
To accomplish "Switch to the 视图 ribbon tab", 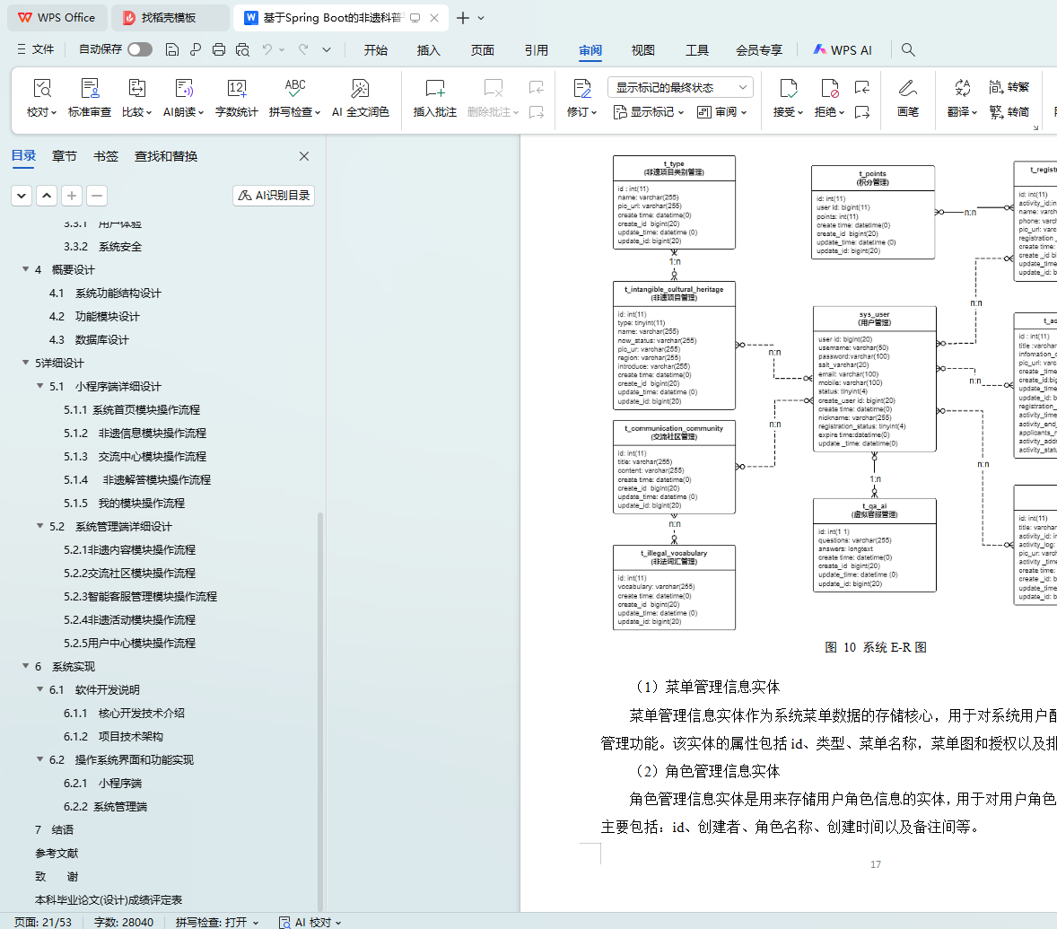I will 642,50.
